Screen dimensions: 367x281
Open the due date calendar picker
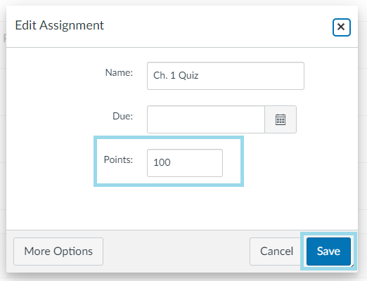click(281, 119)
